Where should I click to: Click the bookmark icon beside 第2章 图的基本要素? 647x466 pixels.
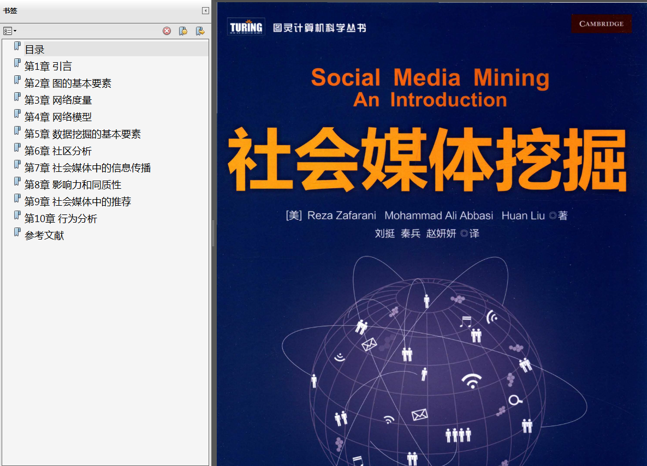pyautogui.click(x=17, y=80)
